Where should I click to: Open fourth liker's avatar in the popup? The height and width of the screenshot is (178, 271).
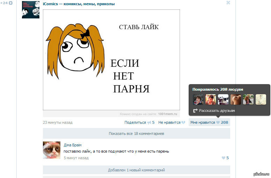pos(236,99)
